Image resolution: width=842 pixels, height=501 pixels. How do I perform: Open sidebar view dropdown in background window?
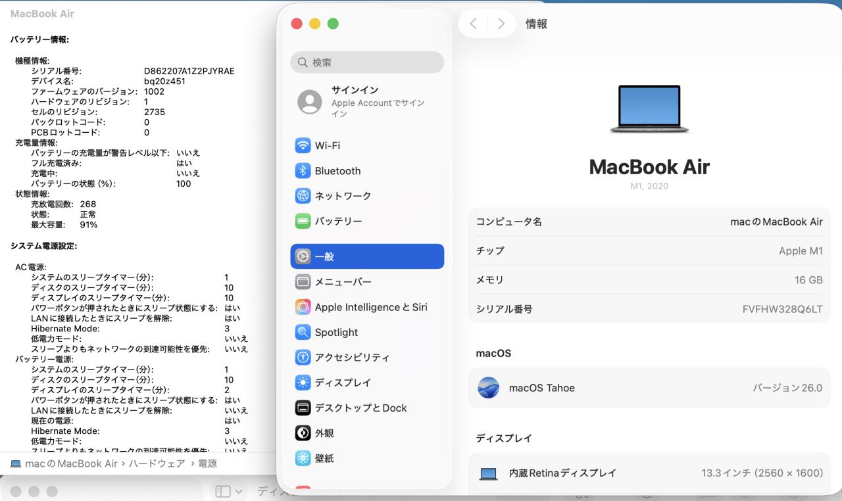(x=229, y=491)
